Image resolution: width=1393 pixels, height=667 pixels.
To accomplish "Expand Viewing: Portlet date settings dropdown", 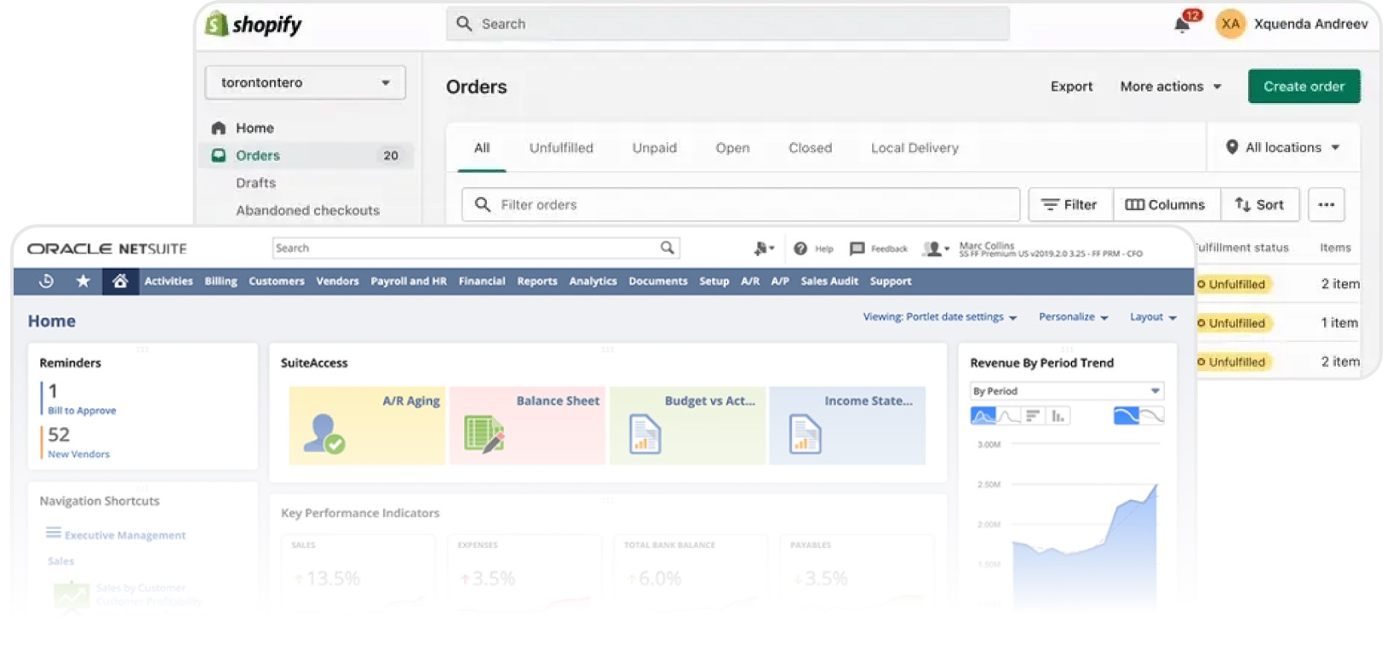I will point(940,316).
